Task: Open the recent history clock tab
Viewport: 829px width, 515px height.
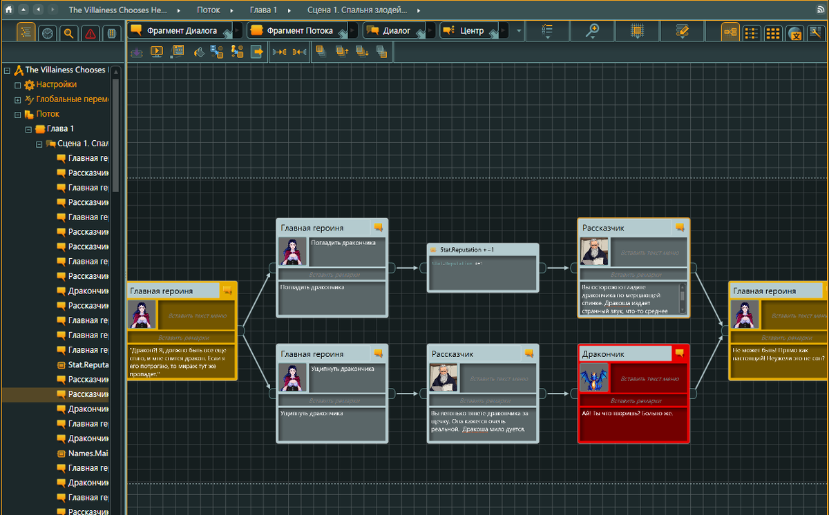Action: 47,32
